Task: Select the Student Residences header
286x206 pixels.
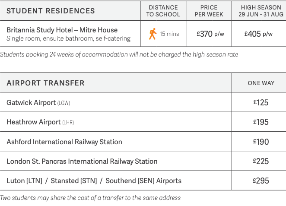Action: 51,11
